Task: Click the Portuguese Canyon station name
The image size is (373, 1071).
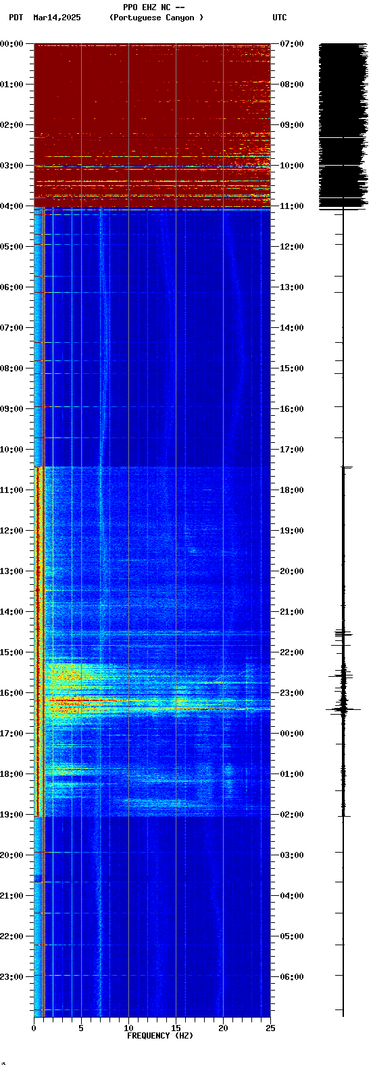Action: click(156, 18)
